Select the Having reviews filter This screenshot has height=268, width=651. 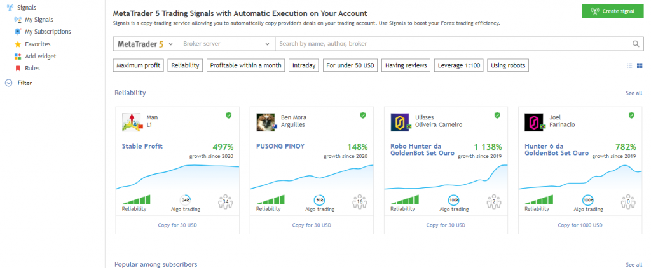(406, 65)
